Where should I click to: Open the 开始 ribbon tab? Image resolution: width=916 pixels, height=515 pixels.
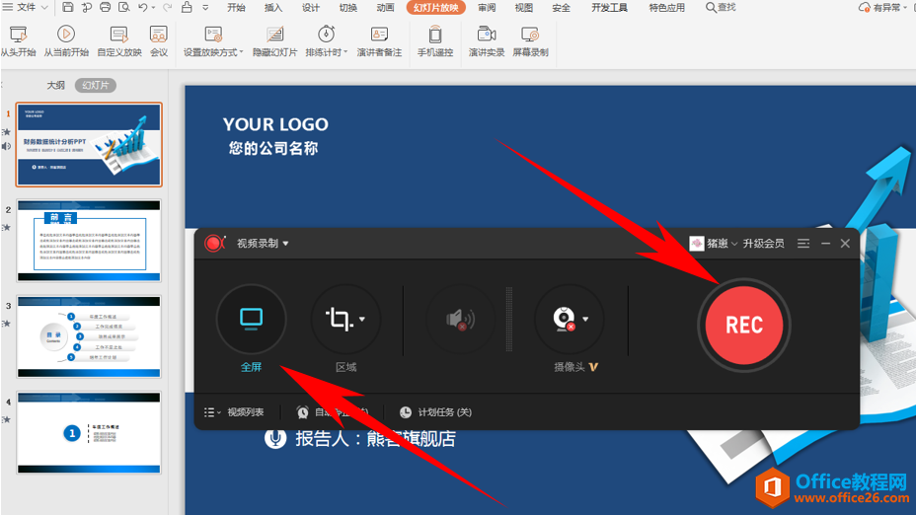tap(236, 8)
